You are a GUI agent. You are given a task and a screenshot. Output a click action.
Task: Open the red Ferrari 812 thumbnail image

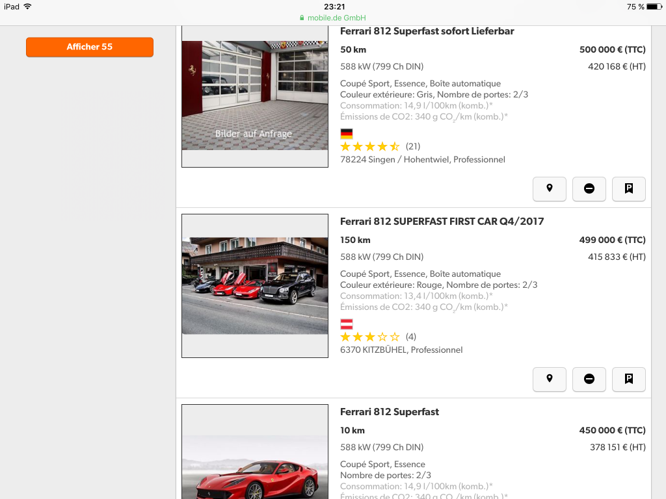(x=255, y=452)
